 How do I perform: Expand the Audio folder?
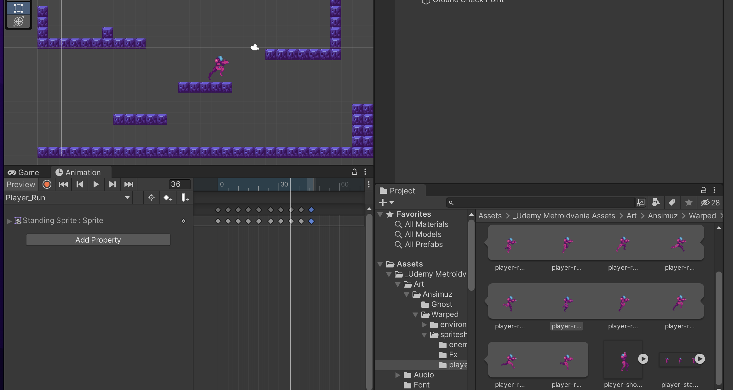tap(398, 375)
